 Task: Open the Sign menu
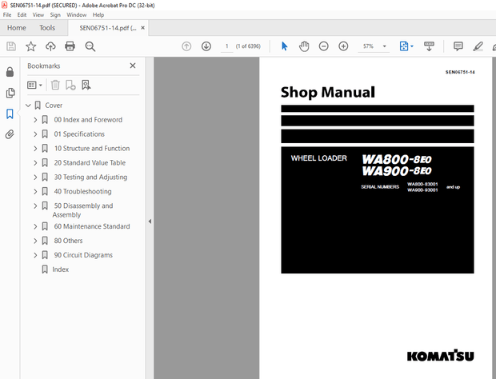(55, 15)
